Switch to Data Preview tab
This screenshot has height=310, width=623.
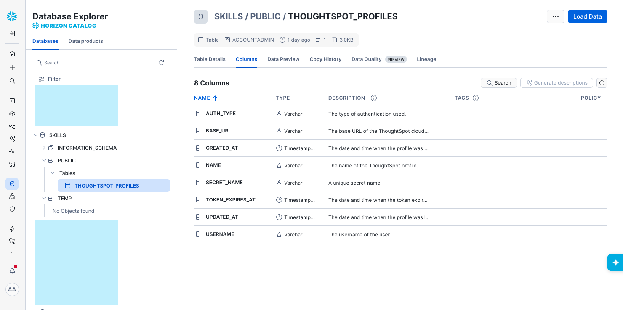point(283,59)
